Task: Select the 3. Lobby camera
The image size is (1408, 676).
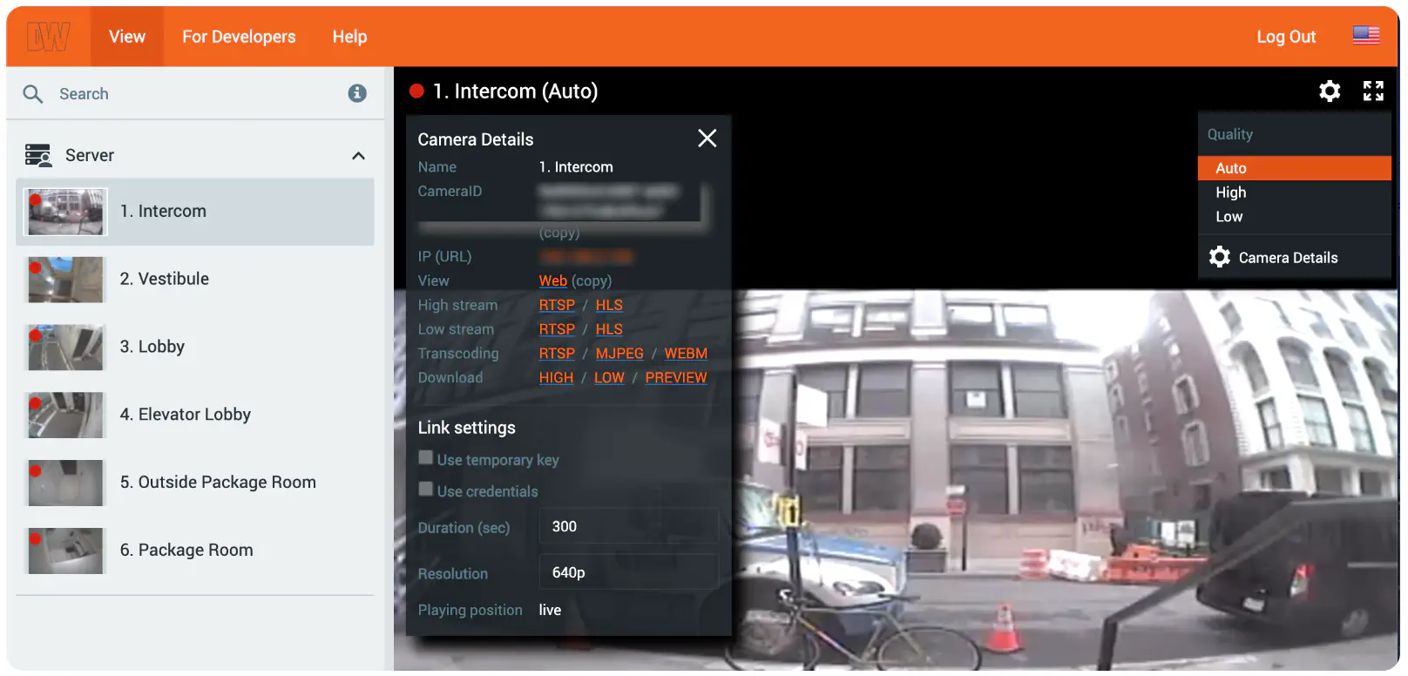Action: click(195, 347)
